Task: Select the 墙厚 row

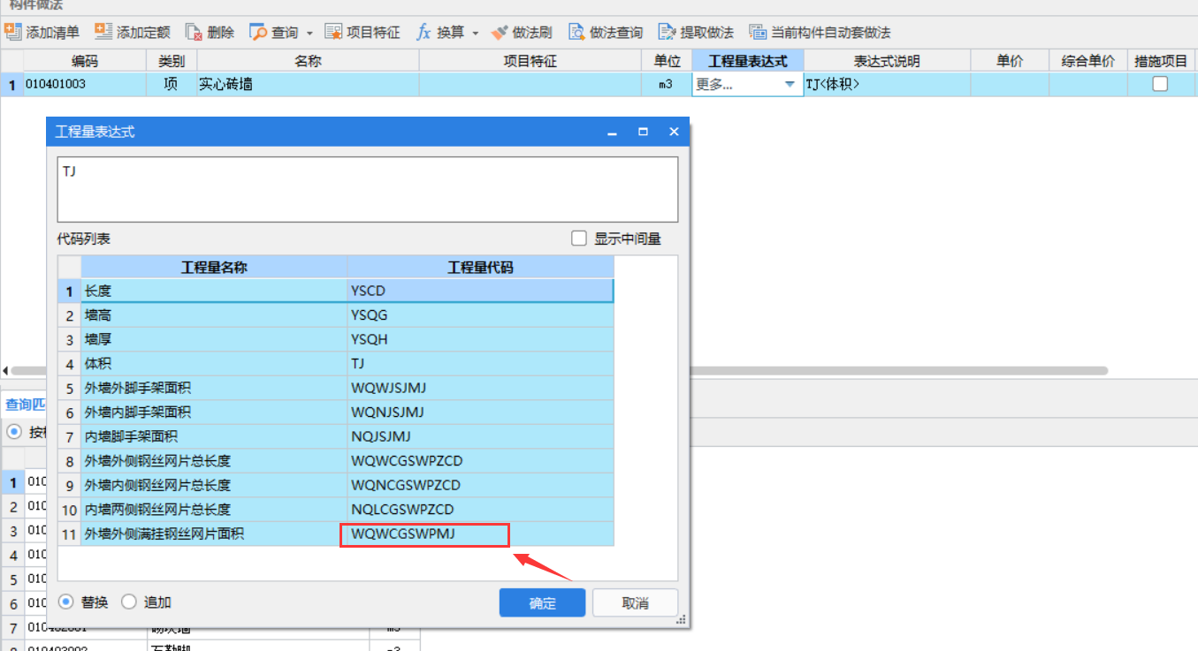Action: 336,339
